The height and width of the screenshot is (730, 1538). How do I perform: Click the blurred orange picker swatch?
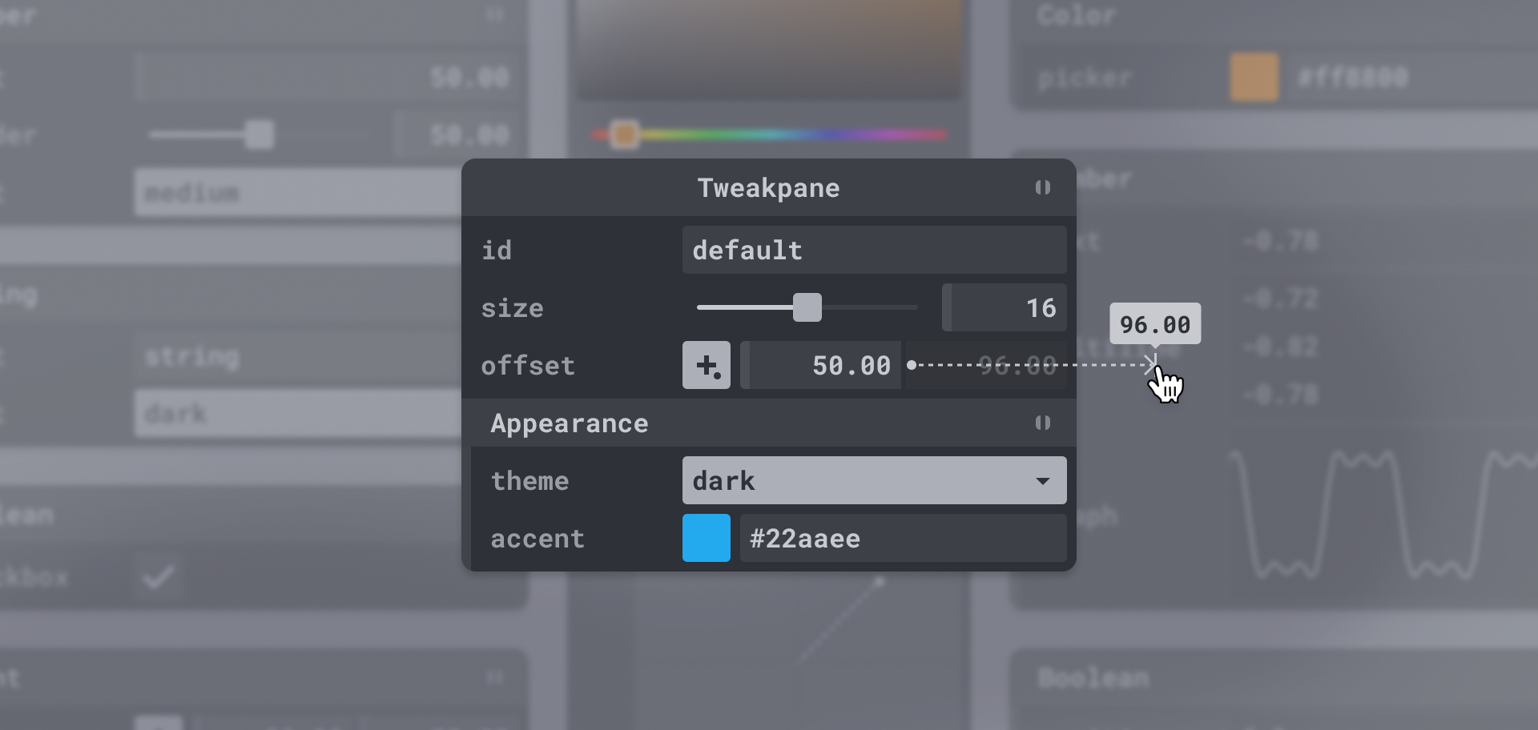click(x=1254, y=77)
